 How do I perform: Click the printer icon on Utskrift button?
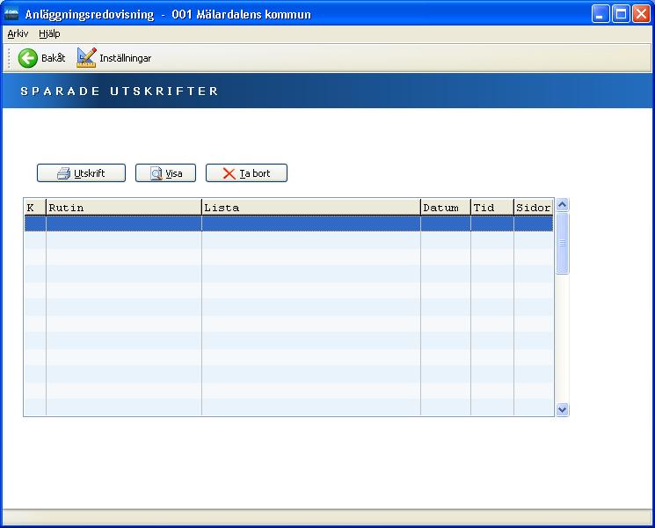pyautogui.click(x=64, y=173)
